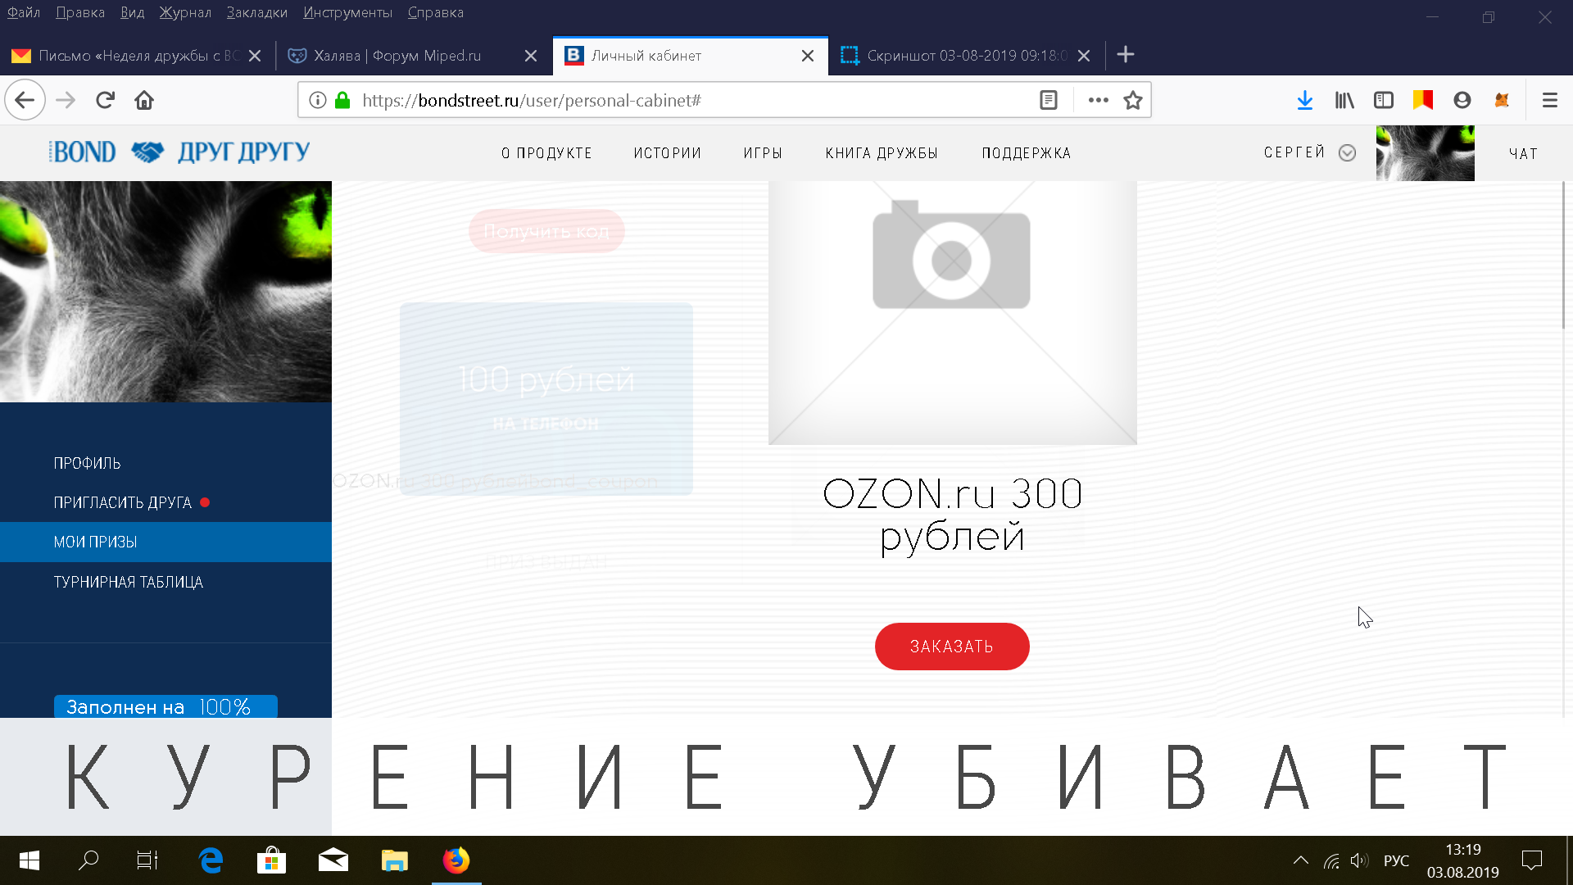The width and height of the screenshot is (1573, 885).
Task: Open Профиль in the sidebar
Action: [x=87, y=463]
